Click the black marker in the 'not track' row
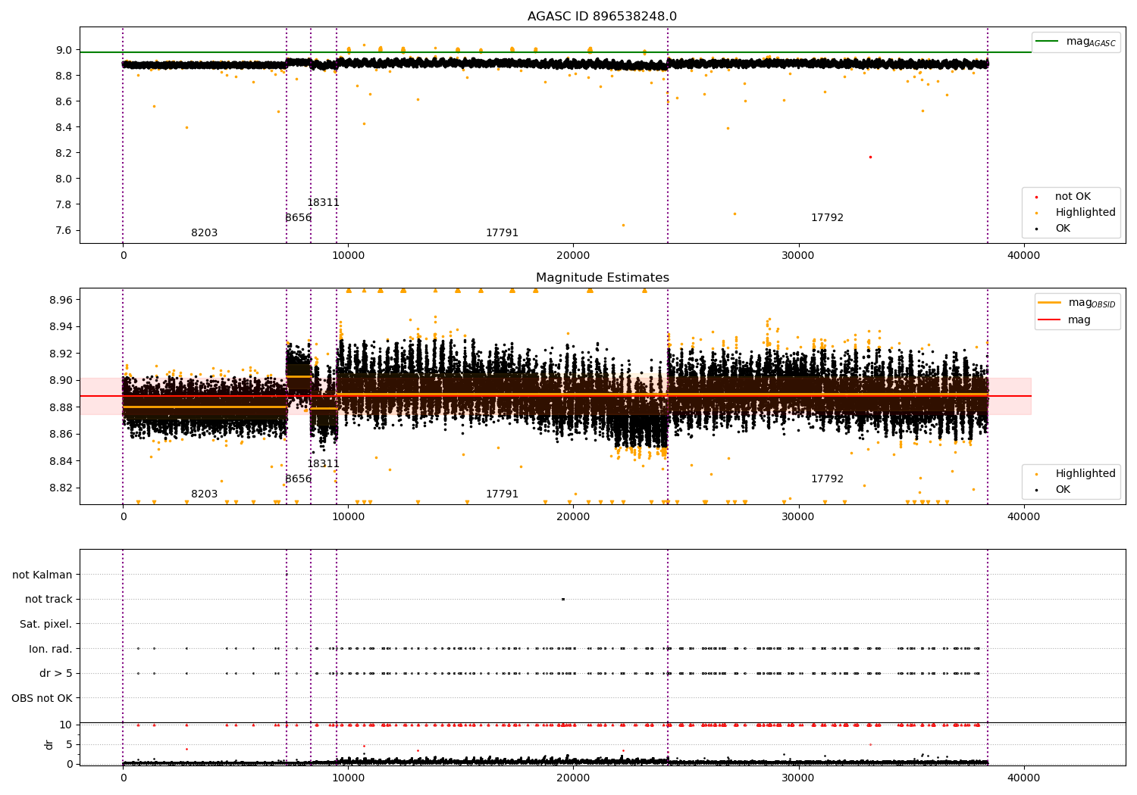 click(562, 599)
